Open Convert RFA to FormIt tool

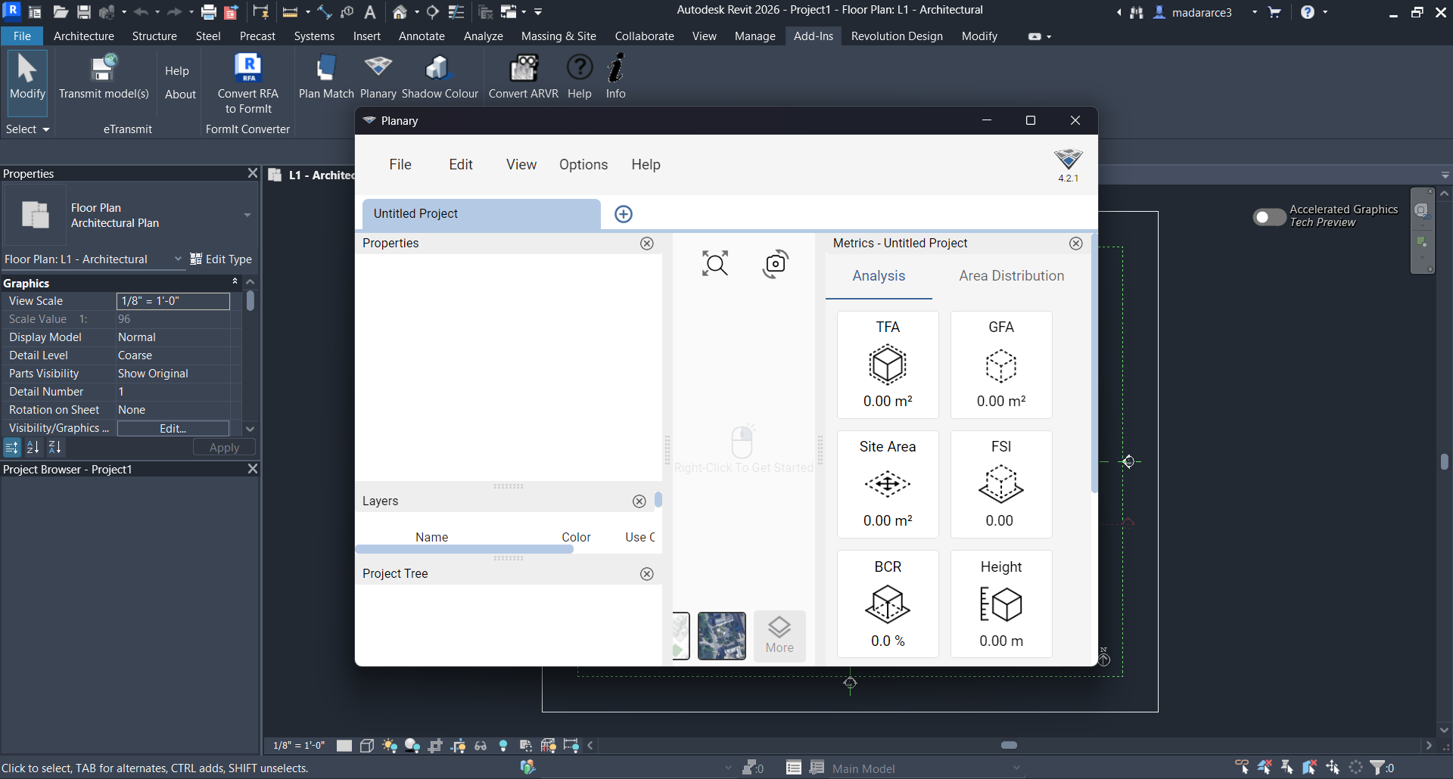coord(248,83)
